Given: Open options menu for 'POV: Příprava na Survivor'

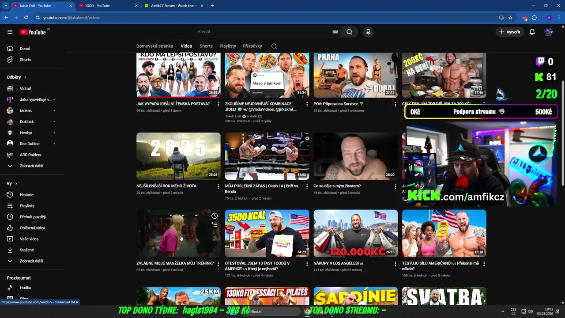Looking at the screenshot, I should pos(395,104).
